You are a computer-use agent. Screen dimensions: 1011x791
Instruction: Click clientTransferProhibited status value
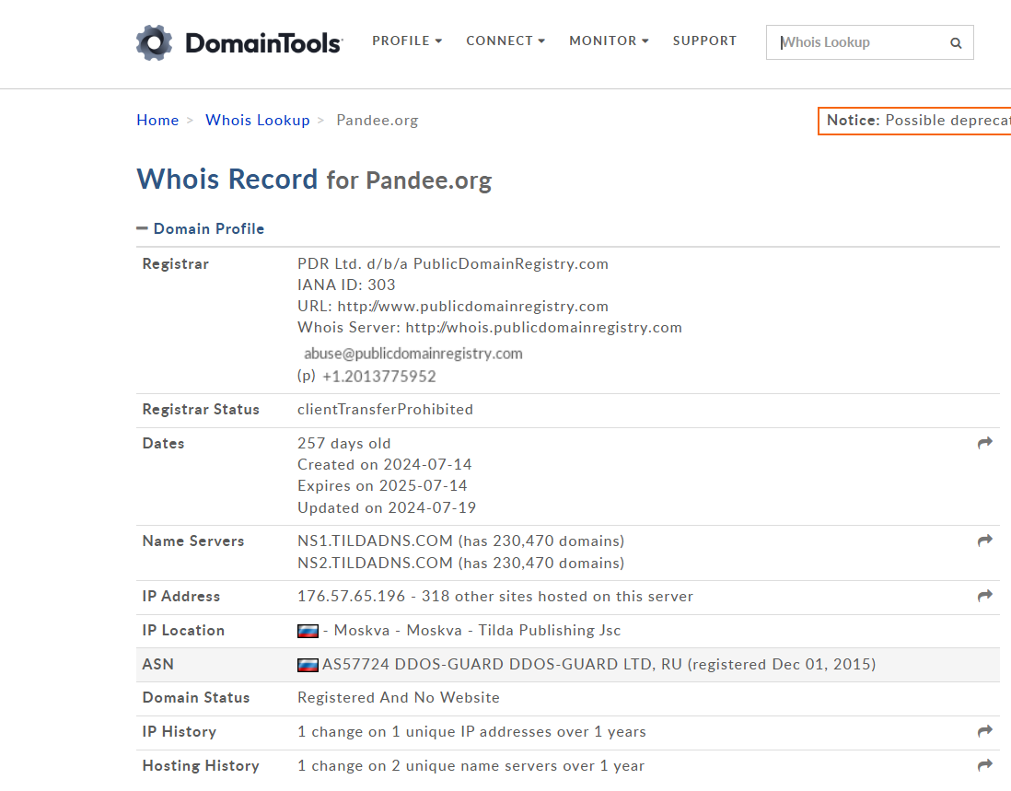tap(385, 410)
